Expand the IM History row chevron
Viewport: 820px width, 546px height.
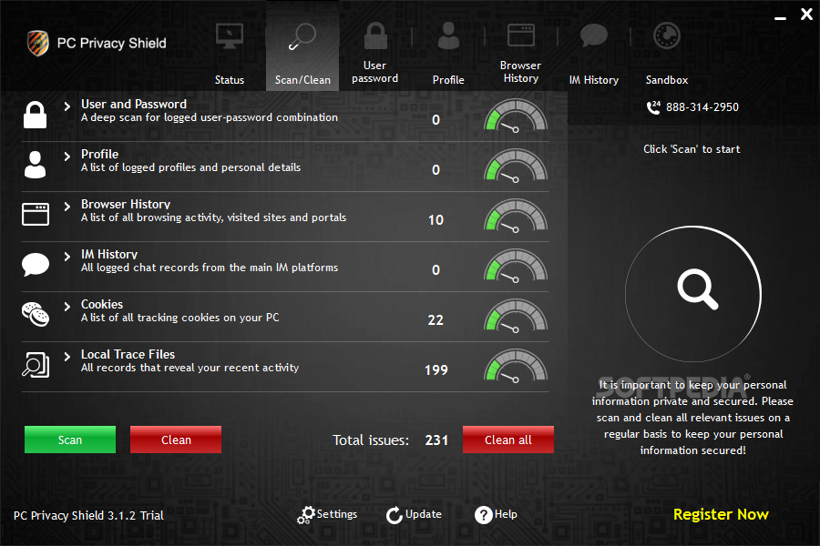67,256
